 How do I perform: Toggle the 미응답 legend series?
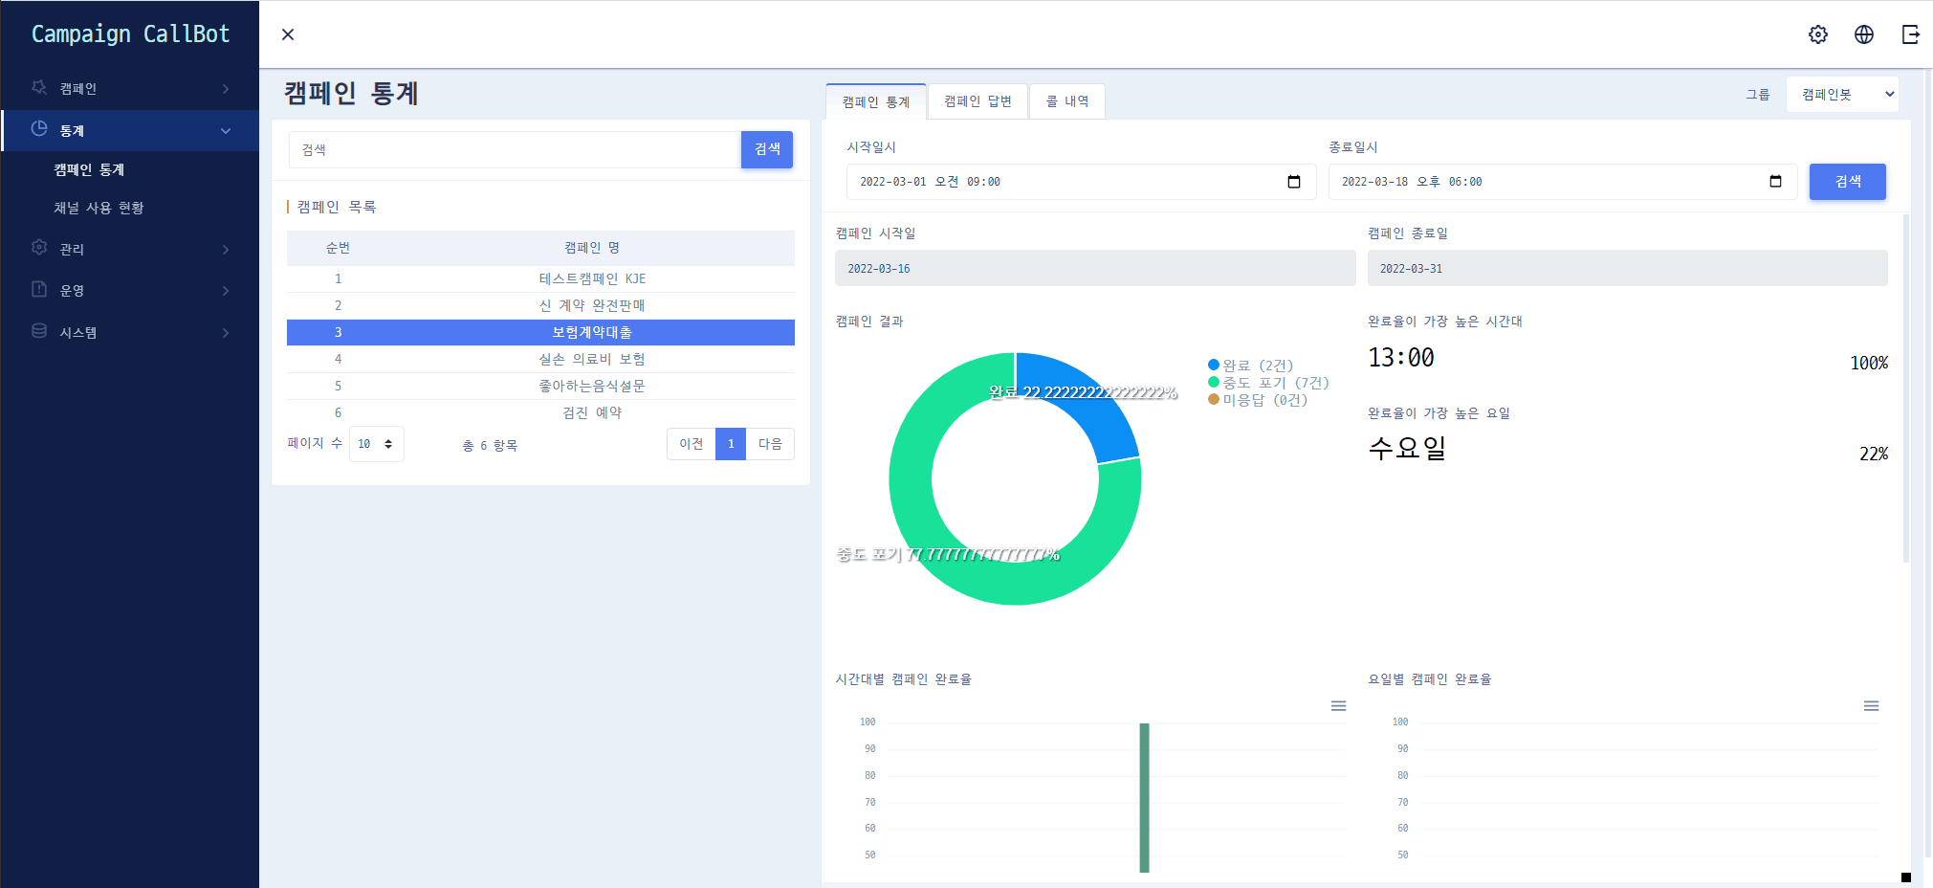click(x=1257, y=400)
